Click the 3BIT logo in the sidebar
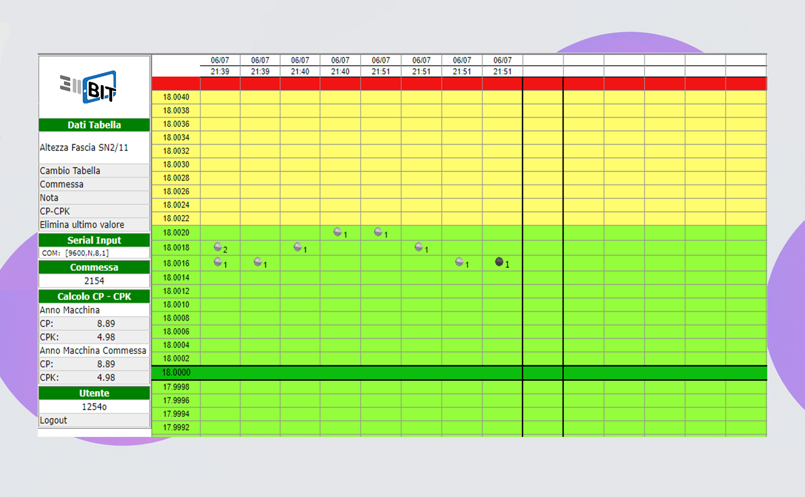805x497 pixels. click(x=89, y=87)
